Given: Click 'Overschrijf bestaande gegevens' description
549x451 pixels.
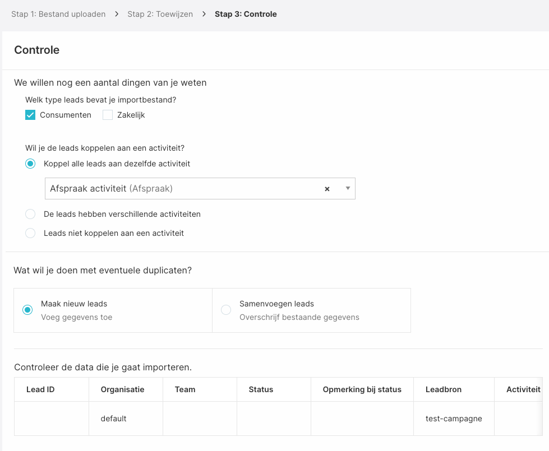Looking at the screenshot, I should pyautogui.click(x=299, y=317).
